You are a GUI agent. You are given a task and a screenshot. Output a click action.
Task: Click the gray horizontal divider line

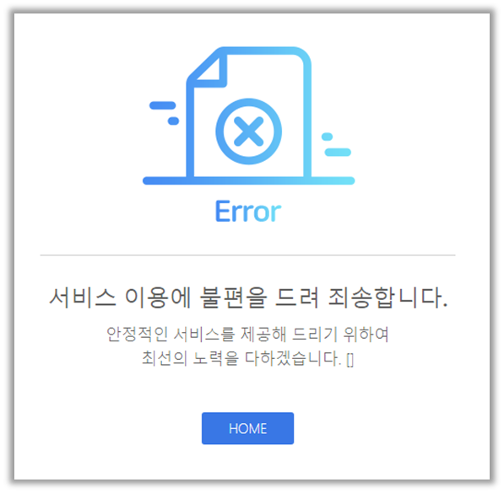(x=248, y=255)
